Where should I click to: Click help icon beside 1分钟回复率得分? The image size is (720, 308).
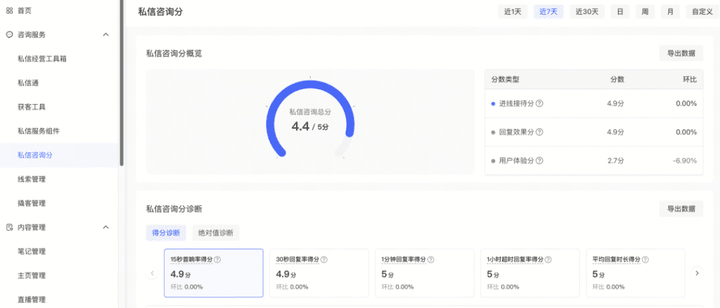(x=430, y=259)
